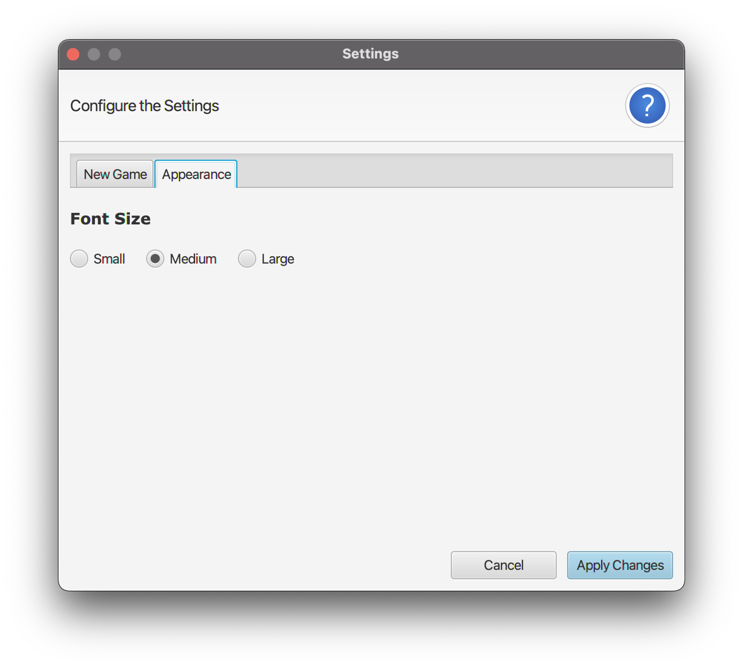Image resolution: width=743 pixels, height=668 pixels.
Task: Click the Settings title bar
Action: coord(370,54)
